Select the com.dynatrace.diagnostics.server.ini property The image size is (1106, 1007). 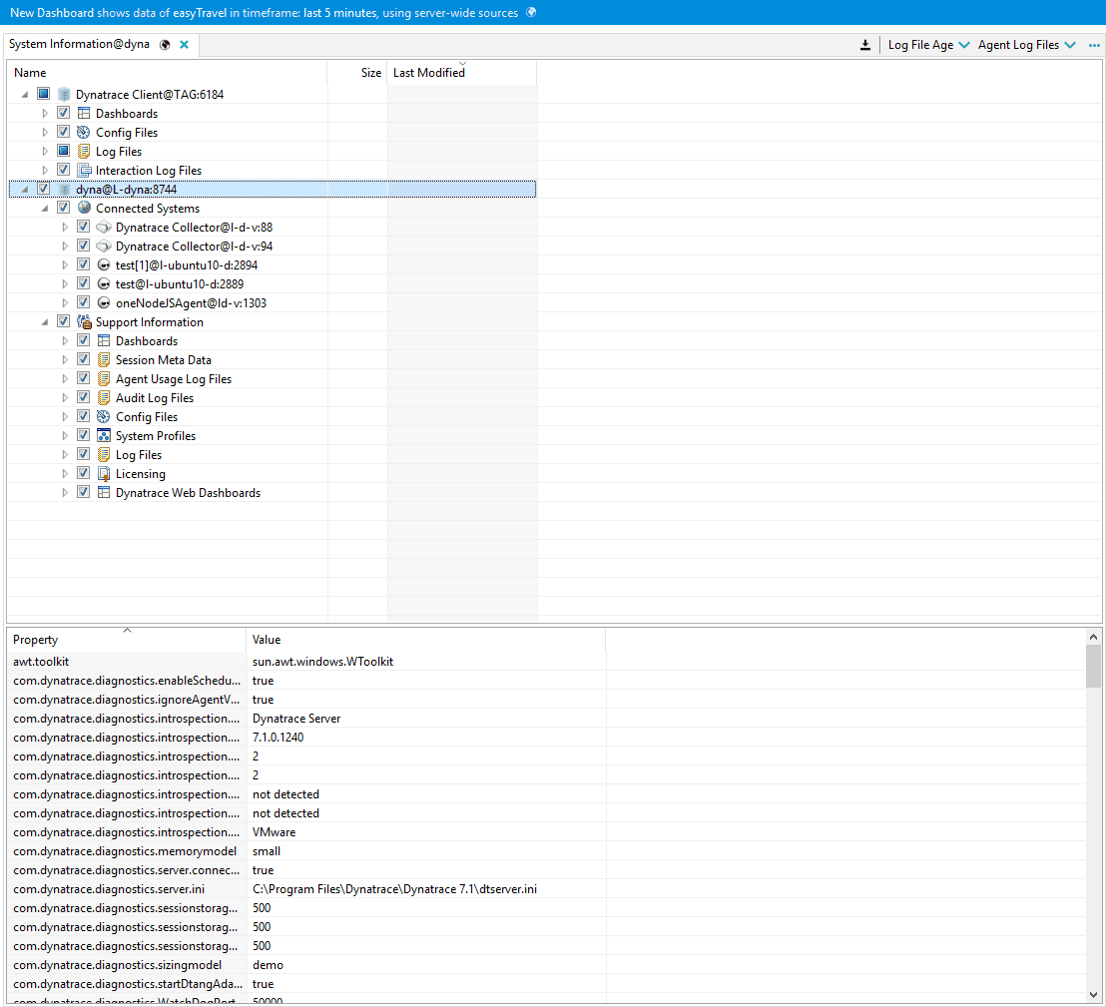point(109,889)
